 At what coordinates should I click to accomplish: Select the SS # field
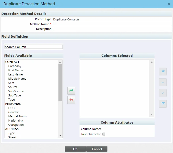pos(11,83)
